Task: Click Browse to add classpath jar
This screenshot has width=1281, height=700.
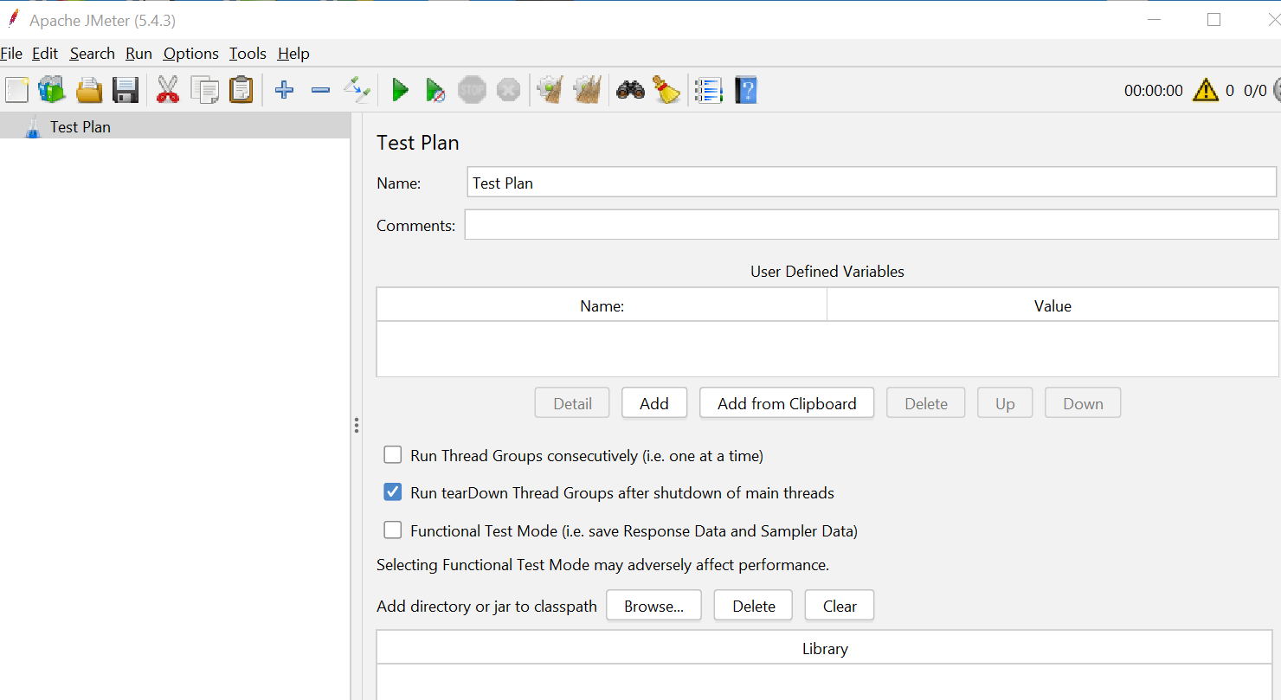Action: 653,606
